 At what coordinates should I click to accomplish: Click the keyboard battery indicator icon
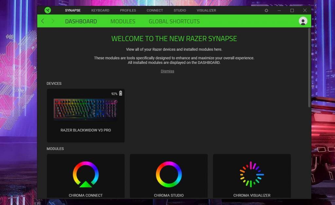[120, 93]
